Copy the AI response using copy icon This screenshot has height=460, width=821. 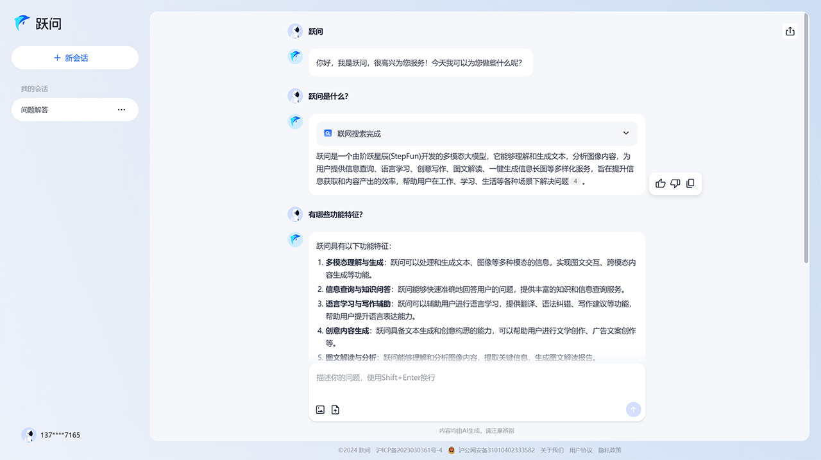690,183
